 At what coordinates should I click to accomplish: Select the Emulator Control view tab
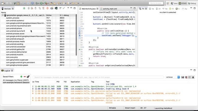tap(178, 9)
